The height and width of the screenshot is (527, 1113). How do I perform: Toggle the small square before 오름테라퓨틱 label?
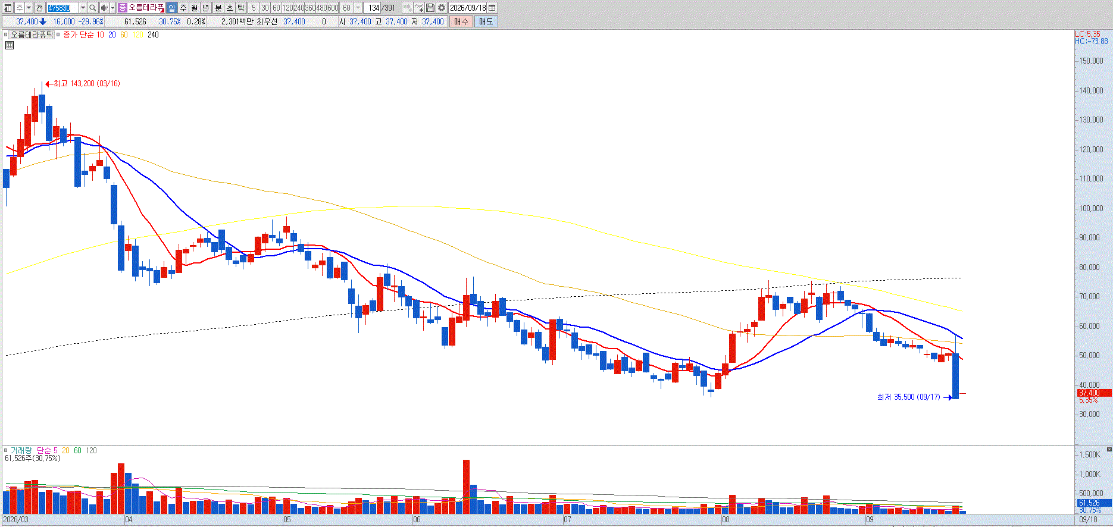(x=5, y=35)
